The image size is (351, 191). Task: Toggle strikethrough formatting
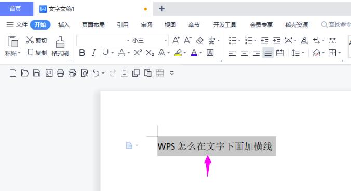coord(122,53)
